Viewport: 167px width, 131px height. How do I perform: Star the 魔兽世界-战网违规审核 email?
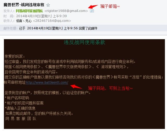click(48, 5)
